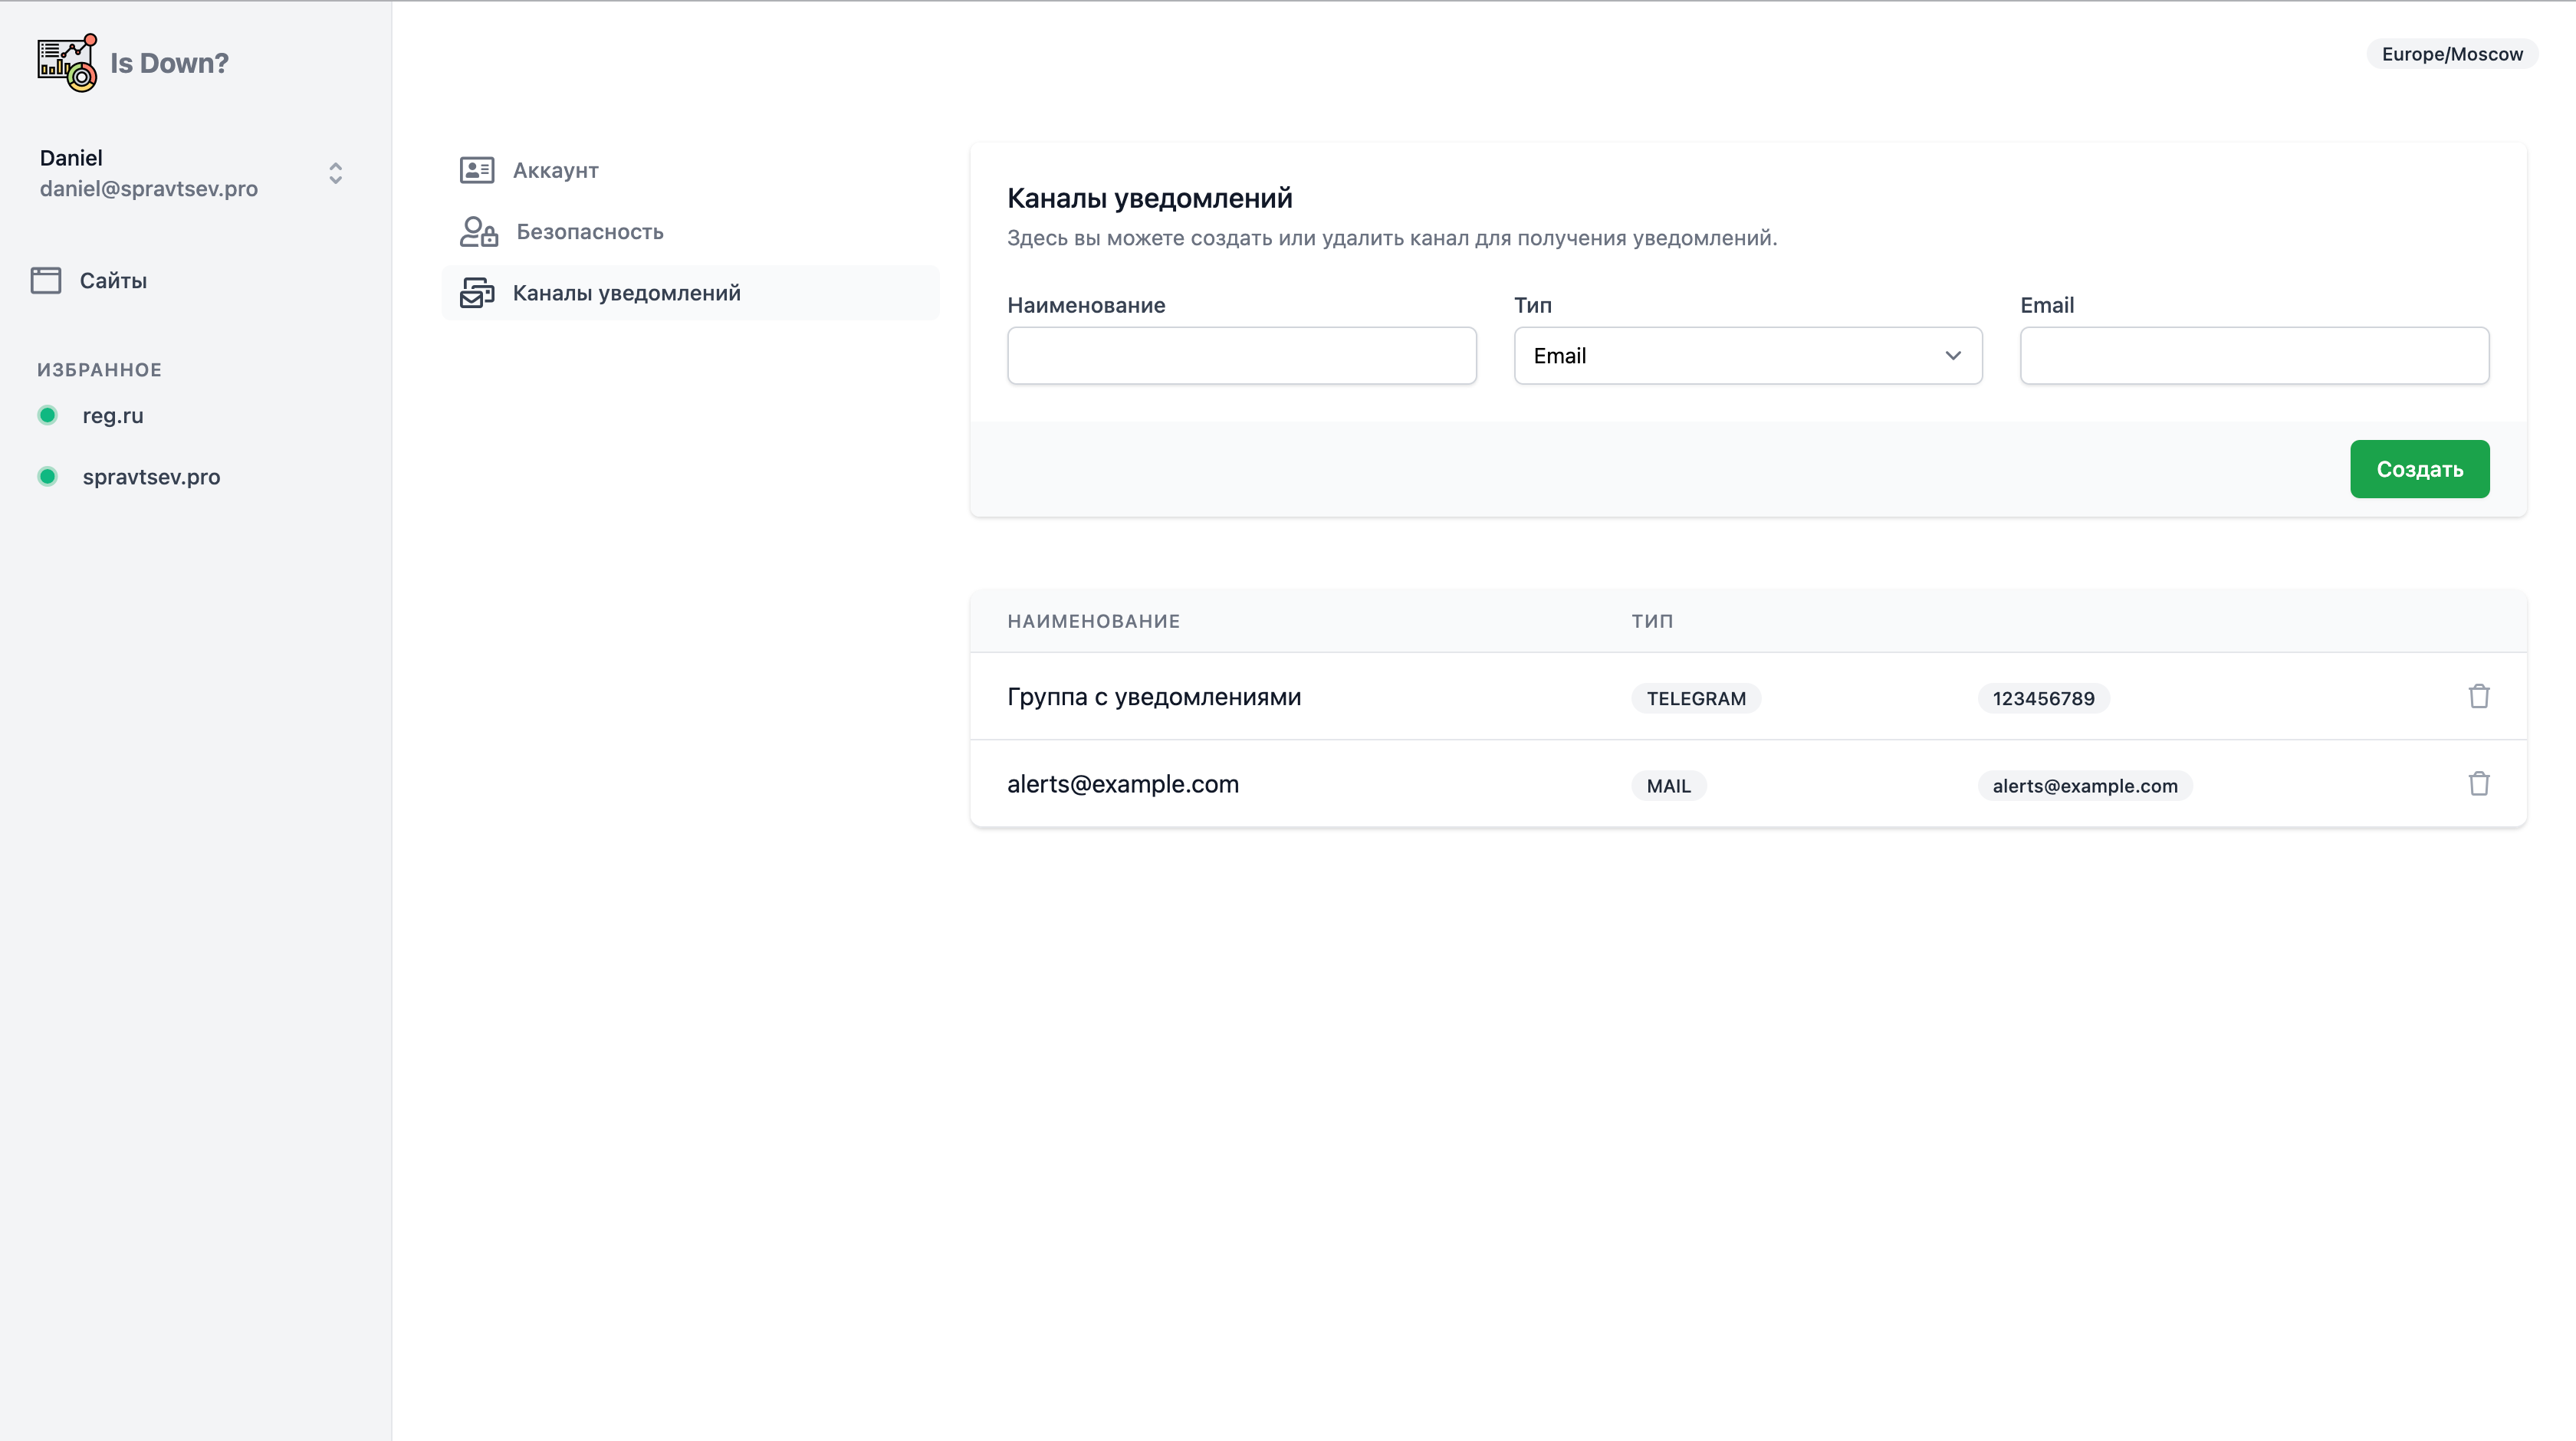
Task: Open the reg.ru favorite site
Action: point(112,415)
